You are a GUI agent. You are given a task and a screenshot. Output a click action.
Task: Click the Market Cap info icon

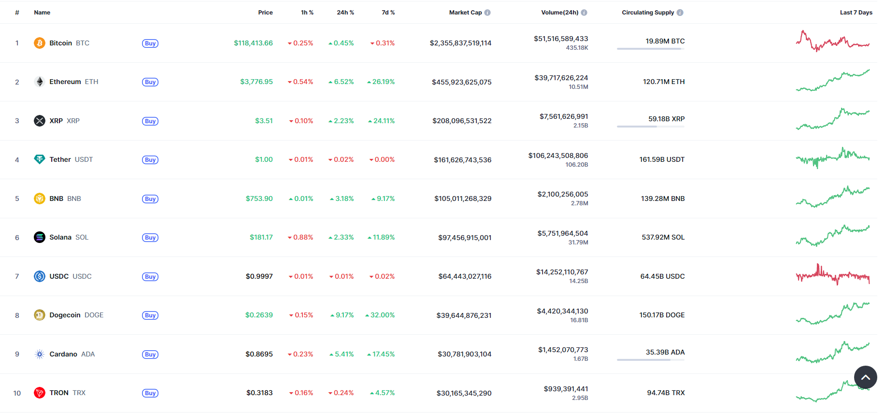coord(487,13)
